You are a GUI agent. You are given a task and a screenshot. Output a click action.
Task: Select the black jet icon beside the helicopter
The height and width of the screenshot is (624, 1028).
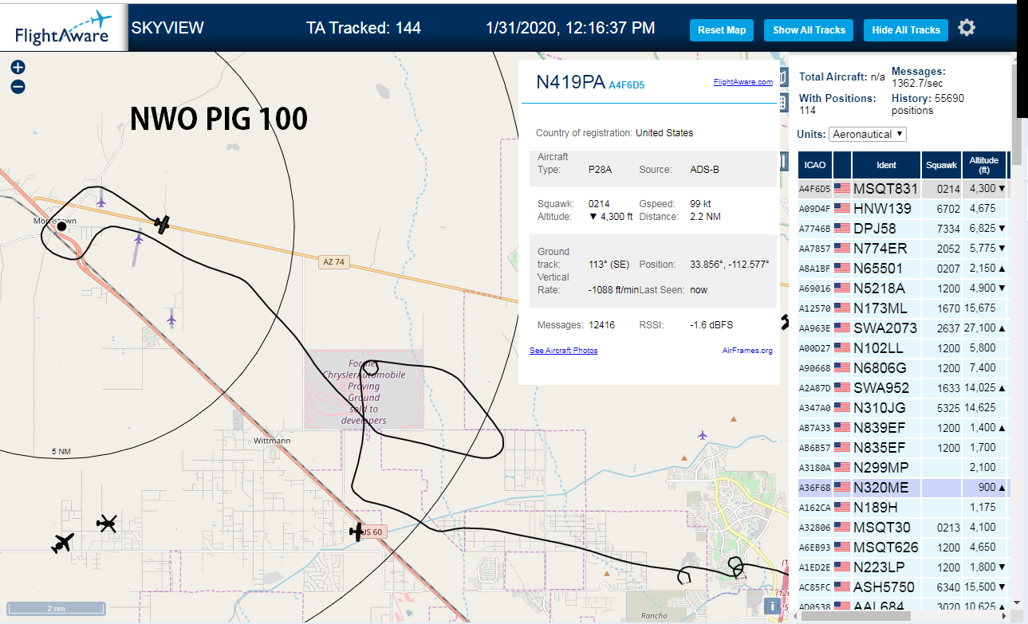pyautogui.click(x=63, y=544)
